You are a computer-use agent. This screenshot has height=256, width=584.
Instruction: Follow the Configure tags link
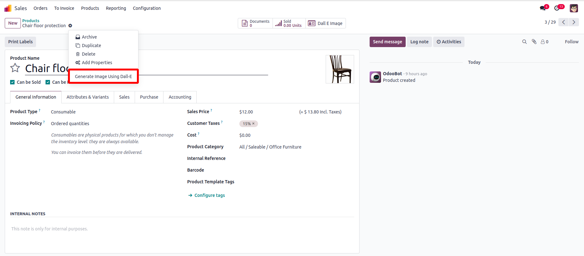209,195
